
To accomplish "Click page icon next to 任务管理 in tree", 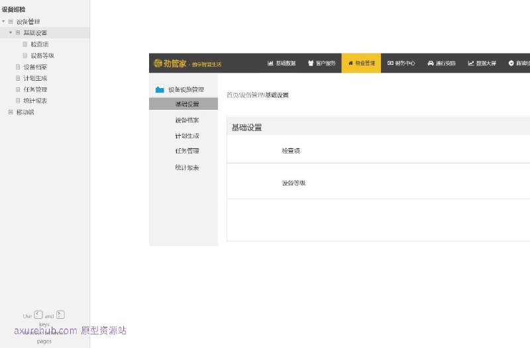I will [18, 89].
